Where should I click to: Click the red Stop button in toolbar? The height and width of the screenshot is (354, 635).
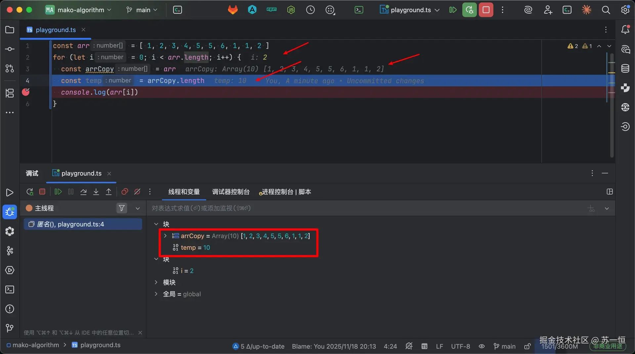point(486,10)
